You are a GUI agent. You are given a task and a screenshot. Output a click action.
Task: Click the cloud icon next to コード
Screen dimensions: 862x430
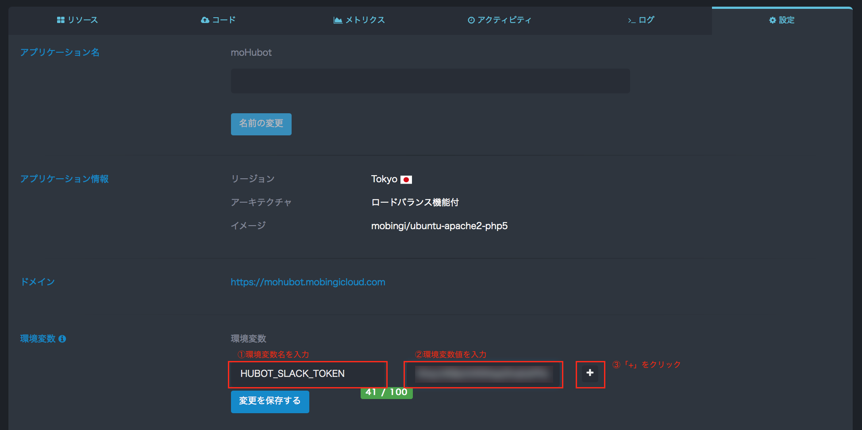[205, 19]
